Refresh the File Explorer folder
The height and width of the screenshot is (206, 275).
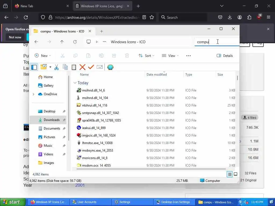tap(75, 42)
